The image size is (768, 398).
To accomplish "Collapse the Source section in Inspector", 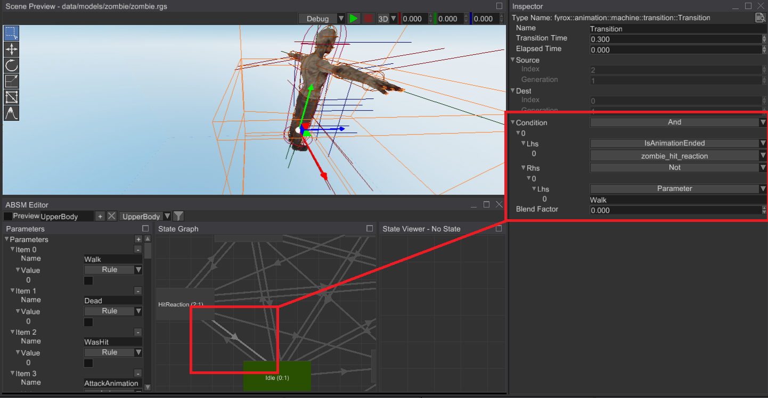I will pyautogui.click(x=513, y=60).
